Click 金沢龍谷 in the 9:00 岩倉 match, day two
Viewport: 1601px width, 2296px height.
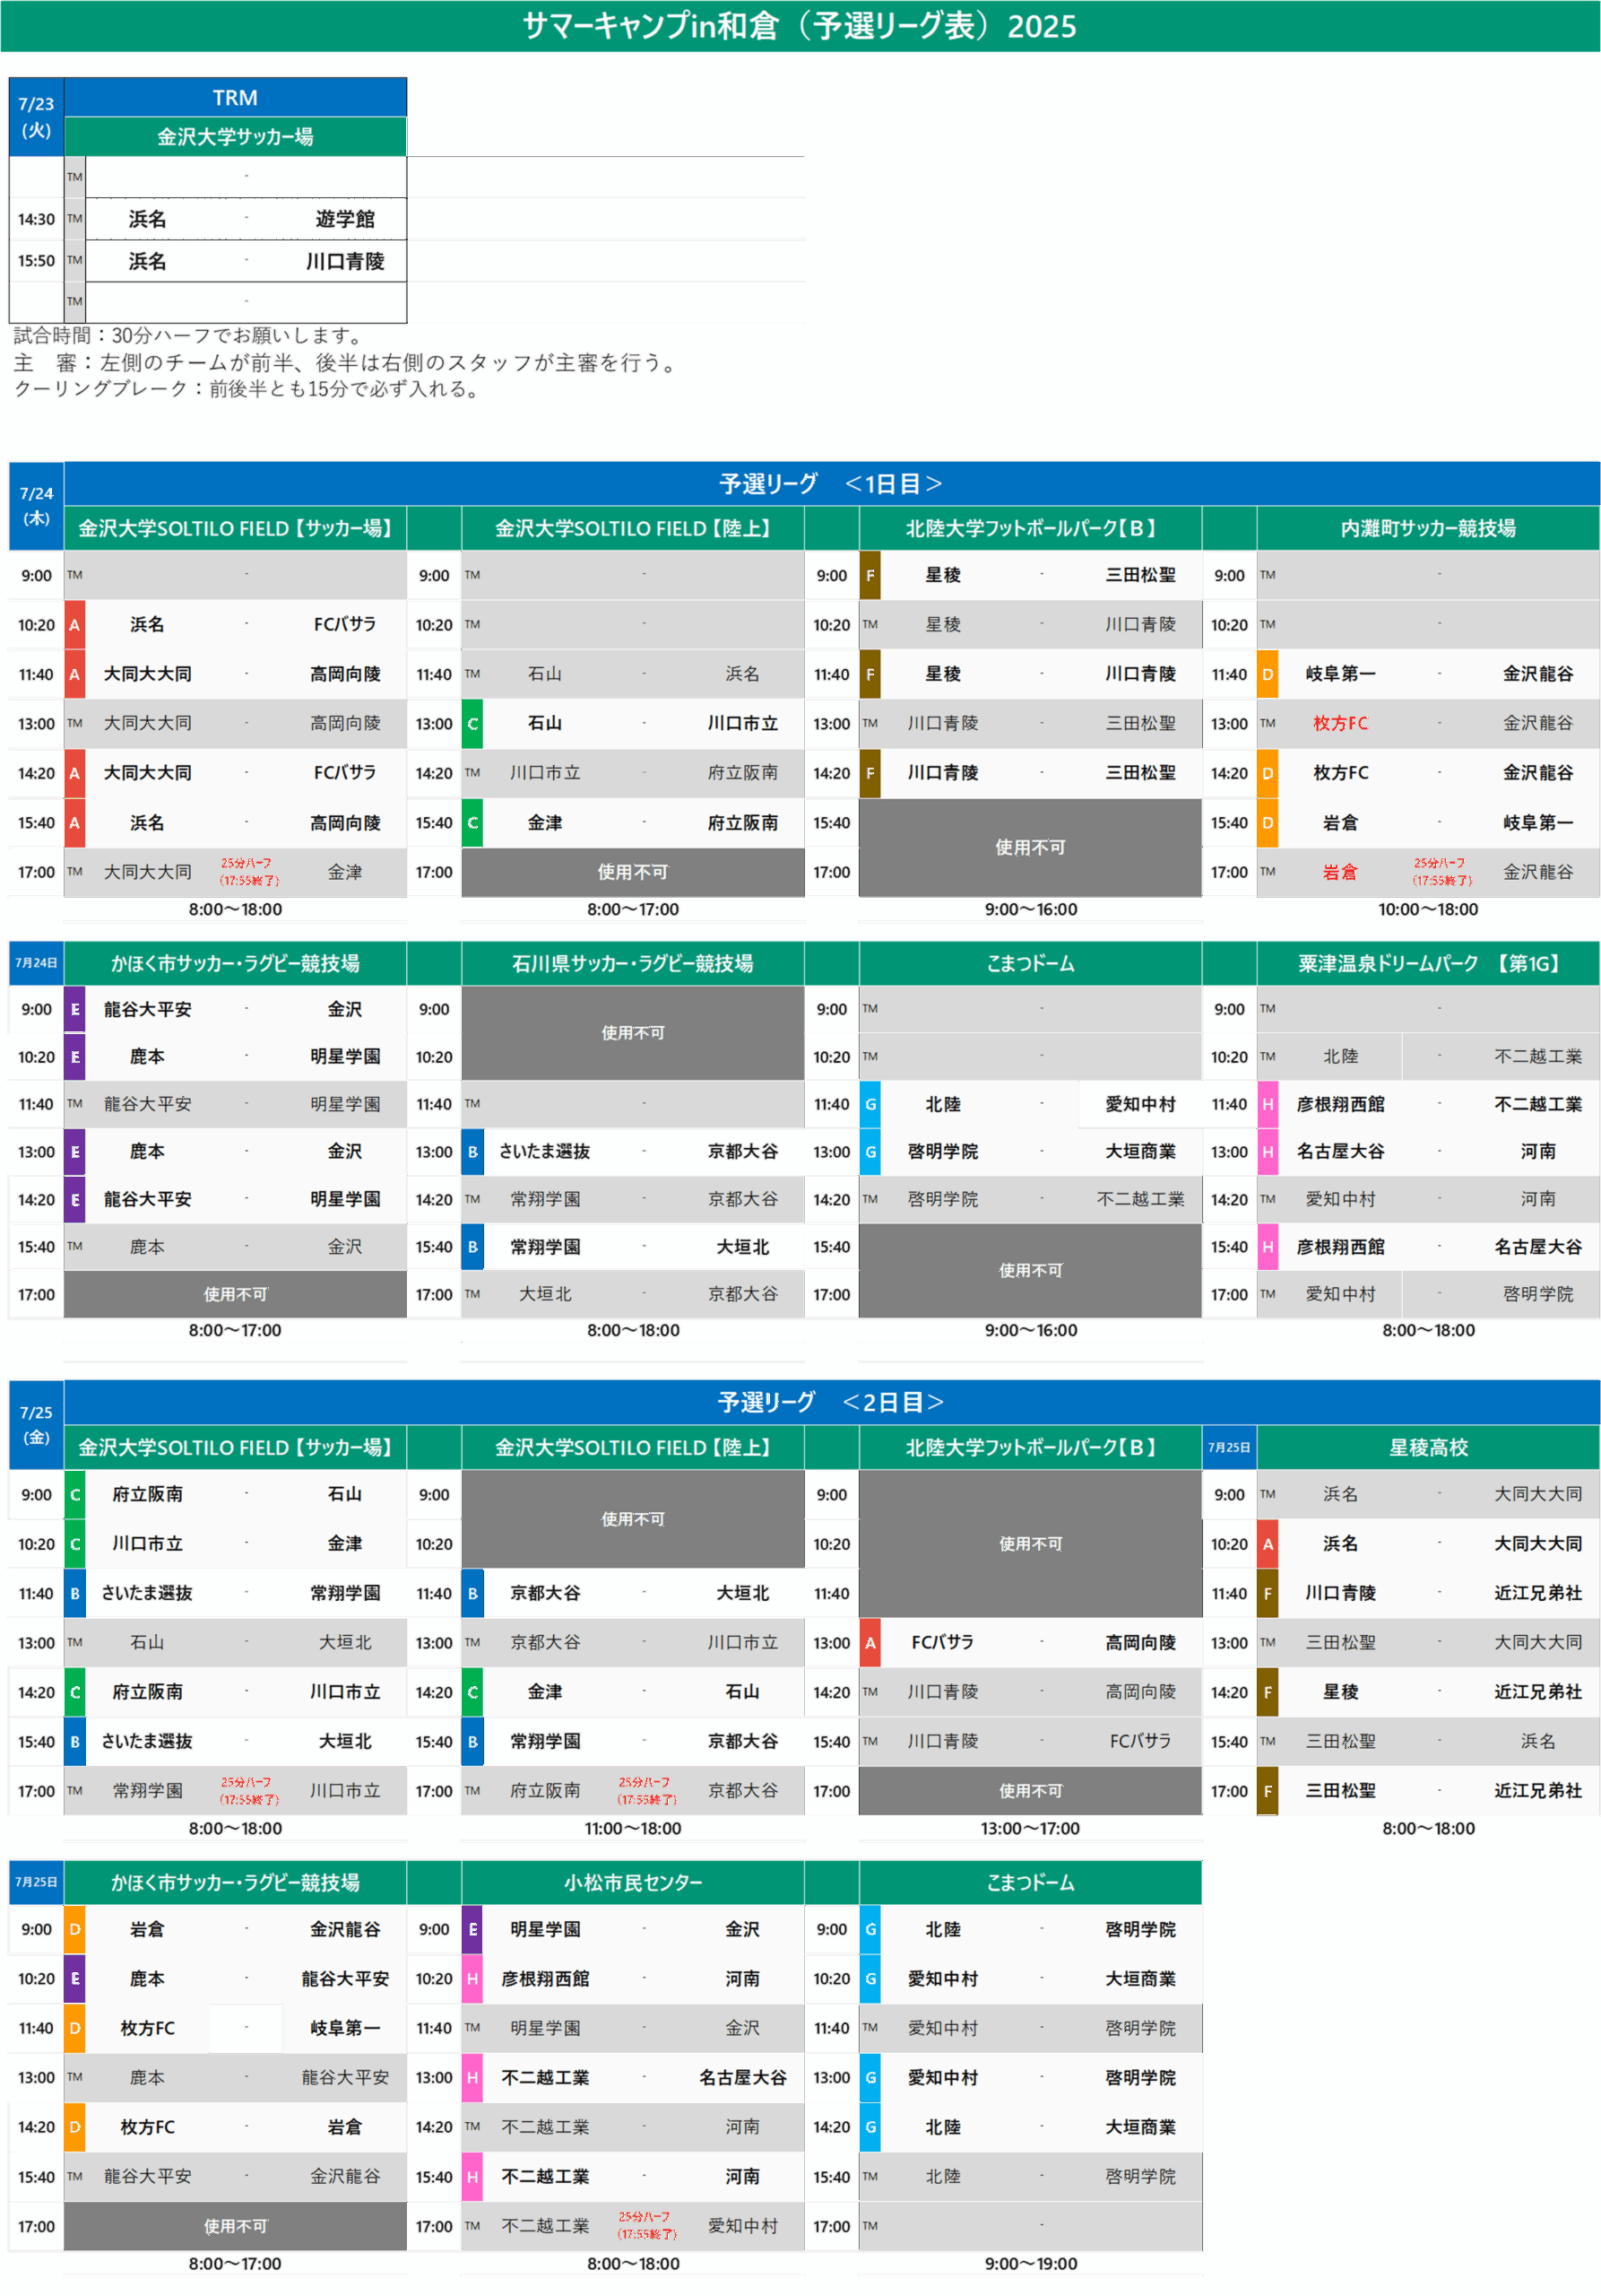coord(345,1929)
